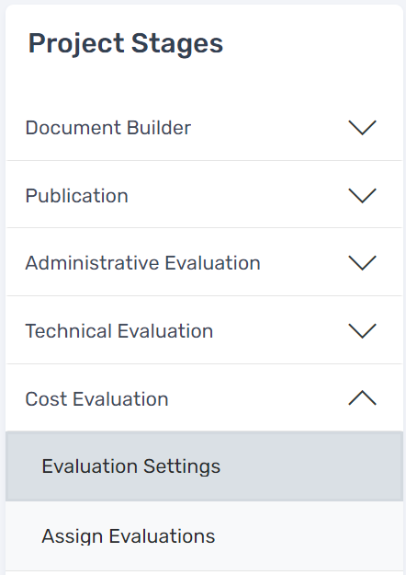
Task: Expand the Document Builder chevron arrow
Action: point(362,128)
